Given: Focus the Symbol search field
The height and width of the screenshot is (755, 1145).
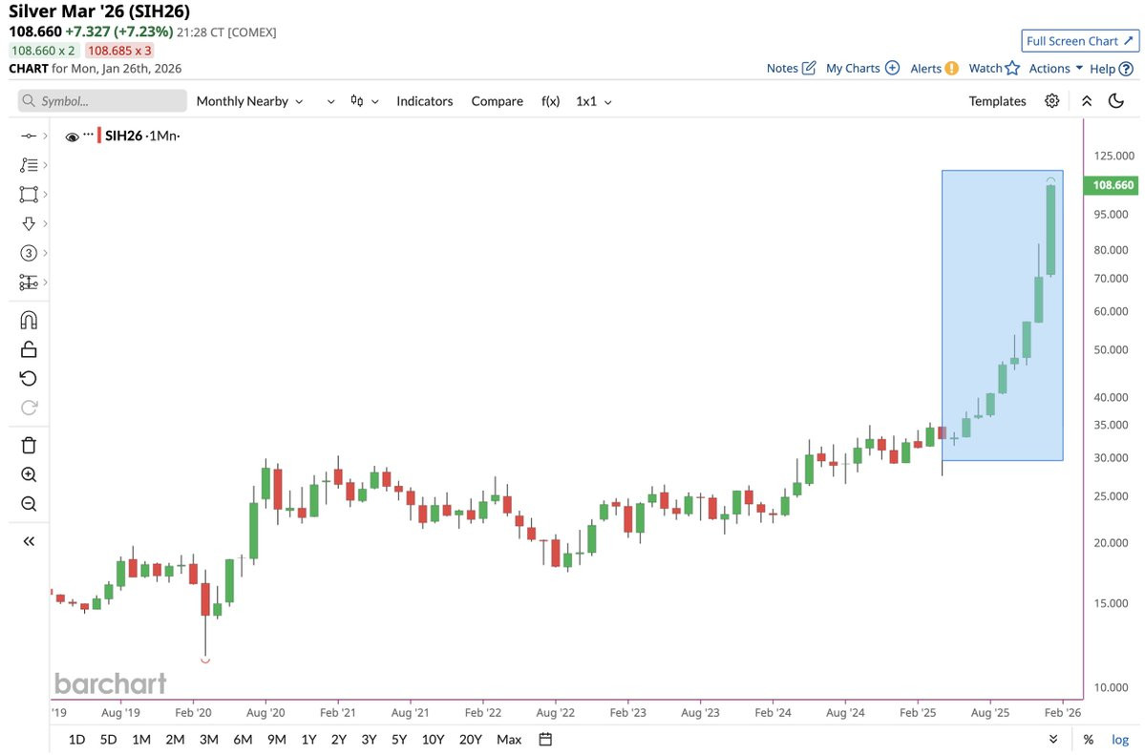Looking at the screenshot, I should pyautogui.click(x=102, y=101).
